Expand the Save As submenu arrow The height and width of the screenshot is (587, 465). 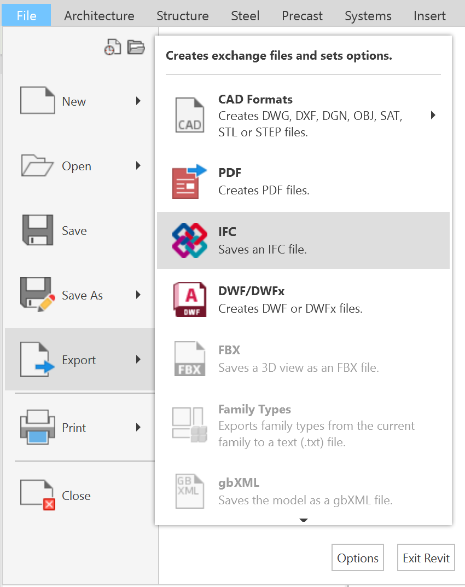coord(138,295)
